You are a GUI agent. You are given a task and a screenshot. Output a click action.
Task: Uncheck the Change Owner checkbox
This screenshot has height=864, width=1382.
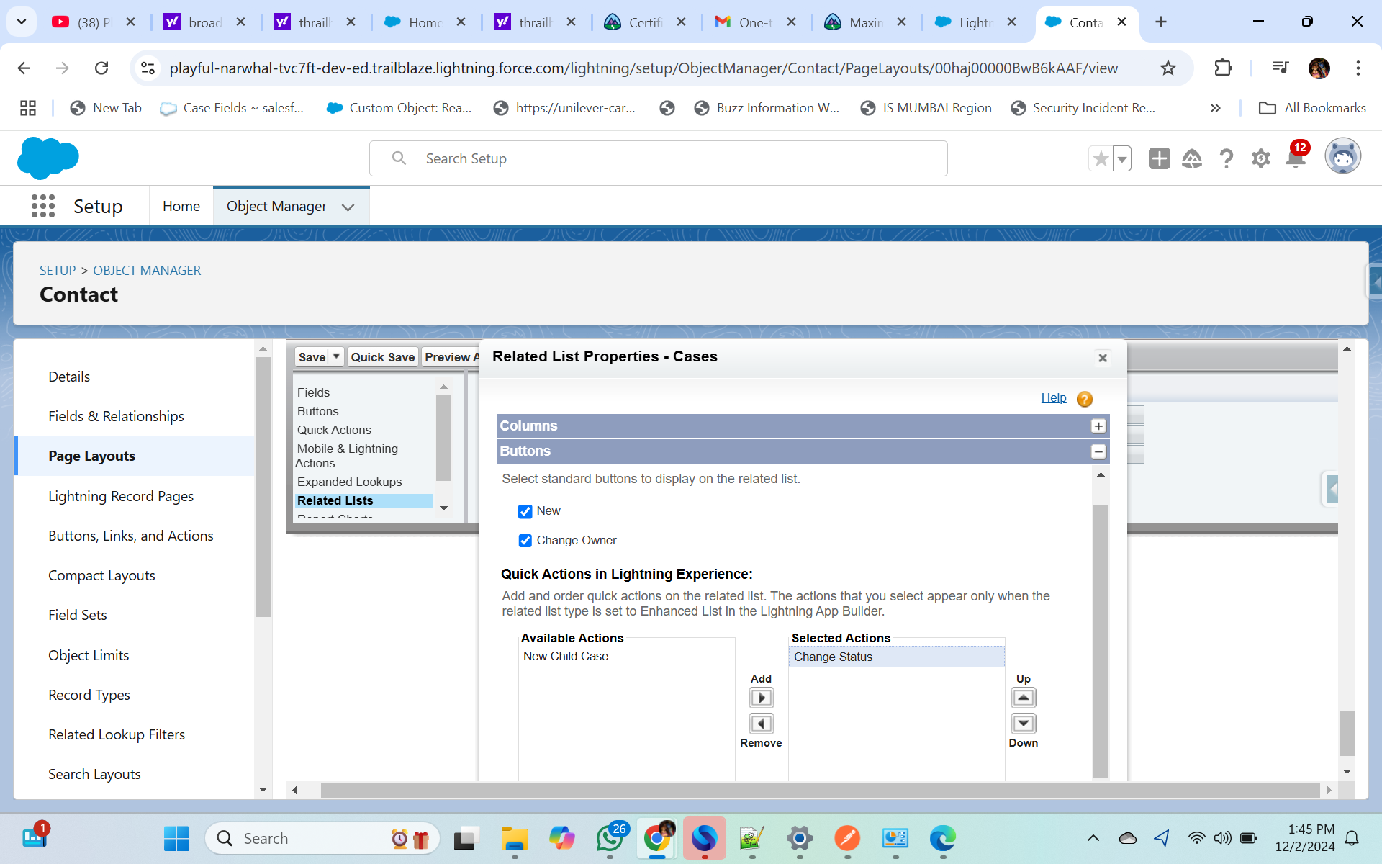(525, 541)
